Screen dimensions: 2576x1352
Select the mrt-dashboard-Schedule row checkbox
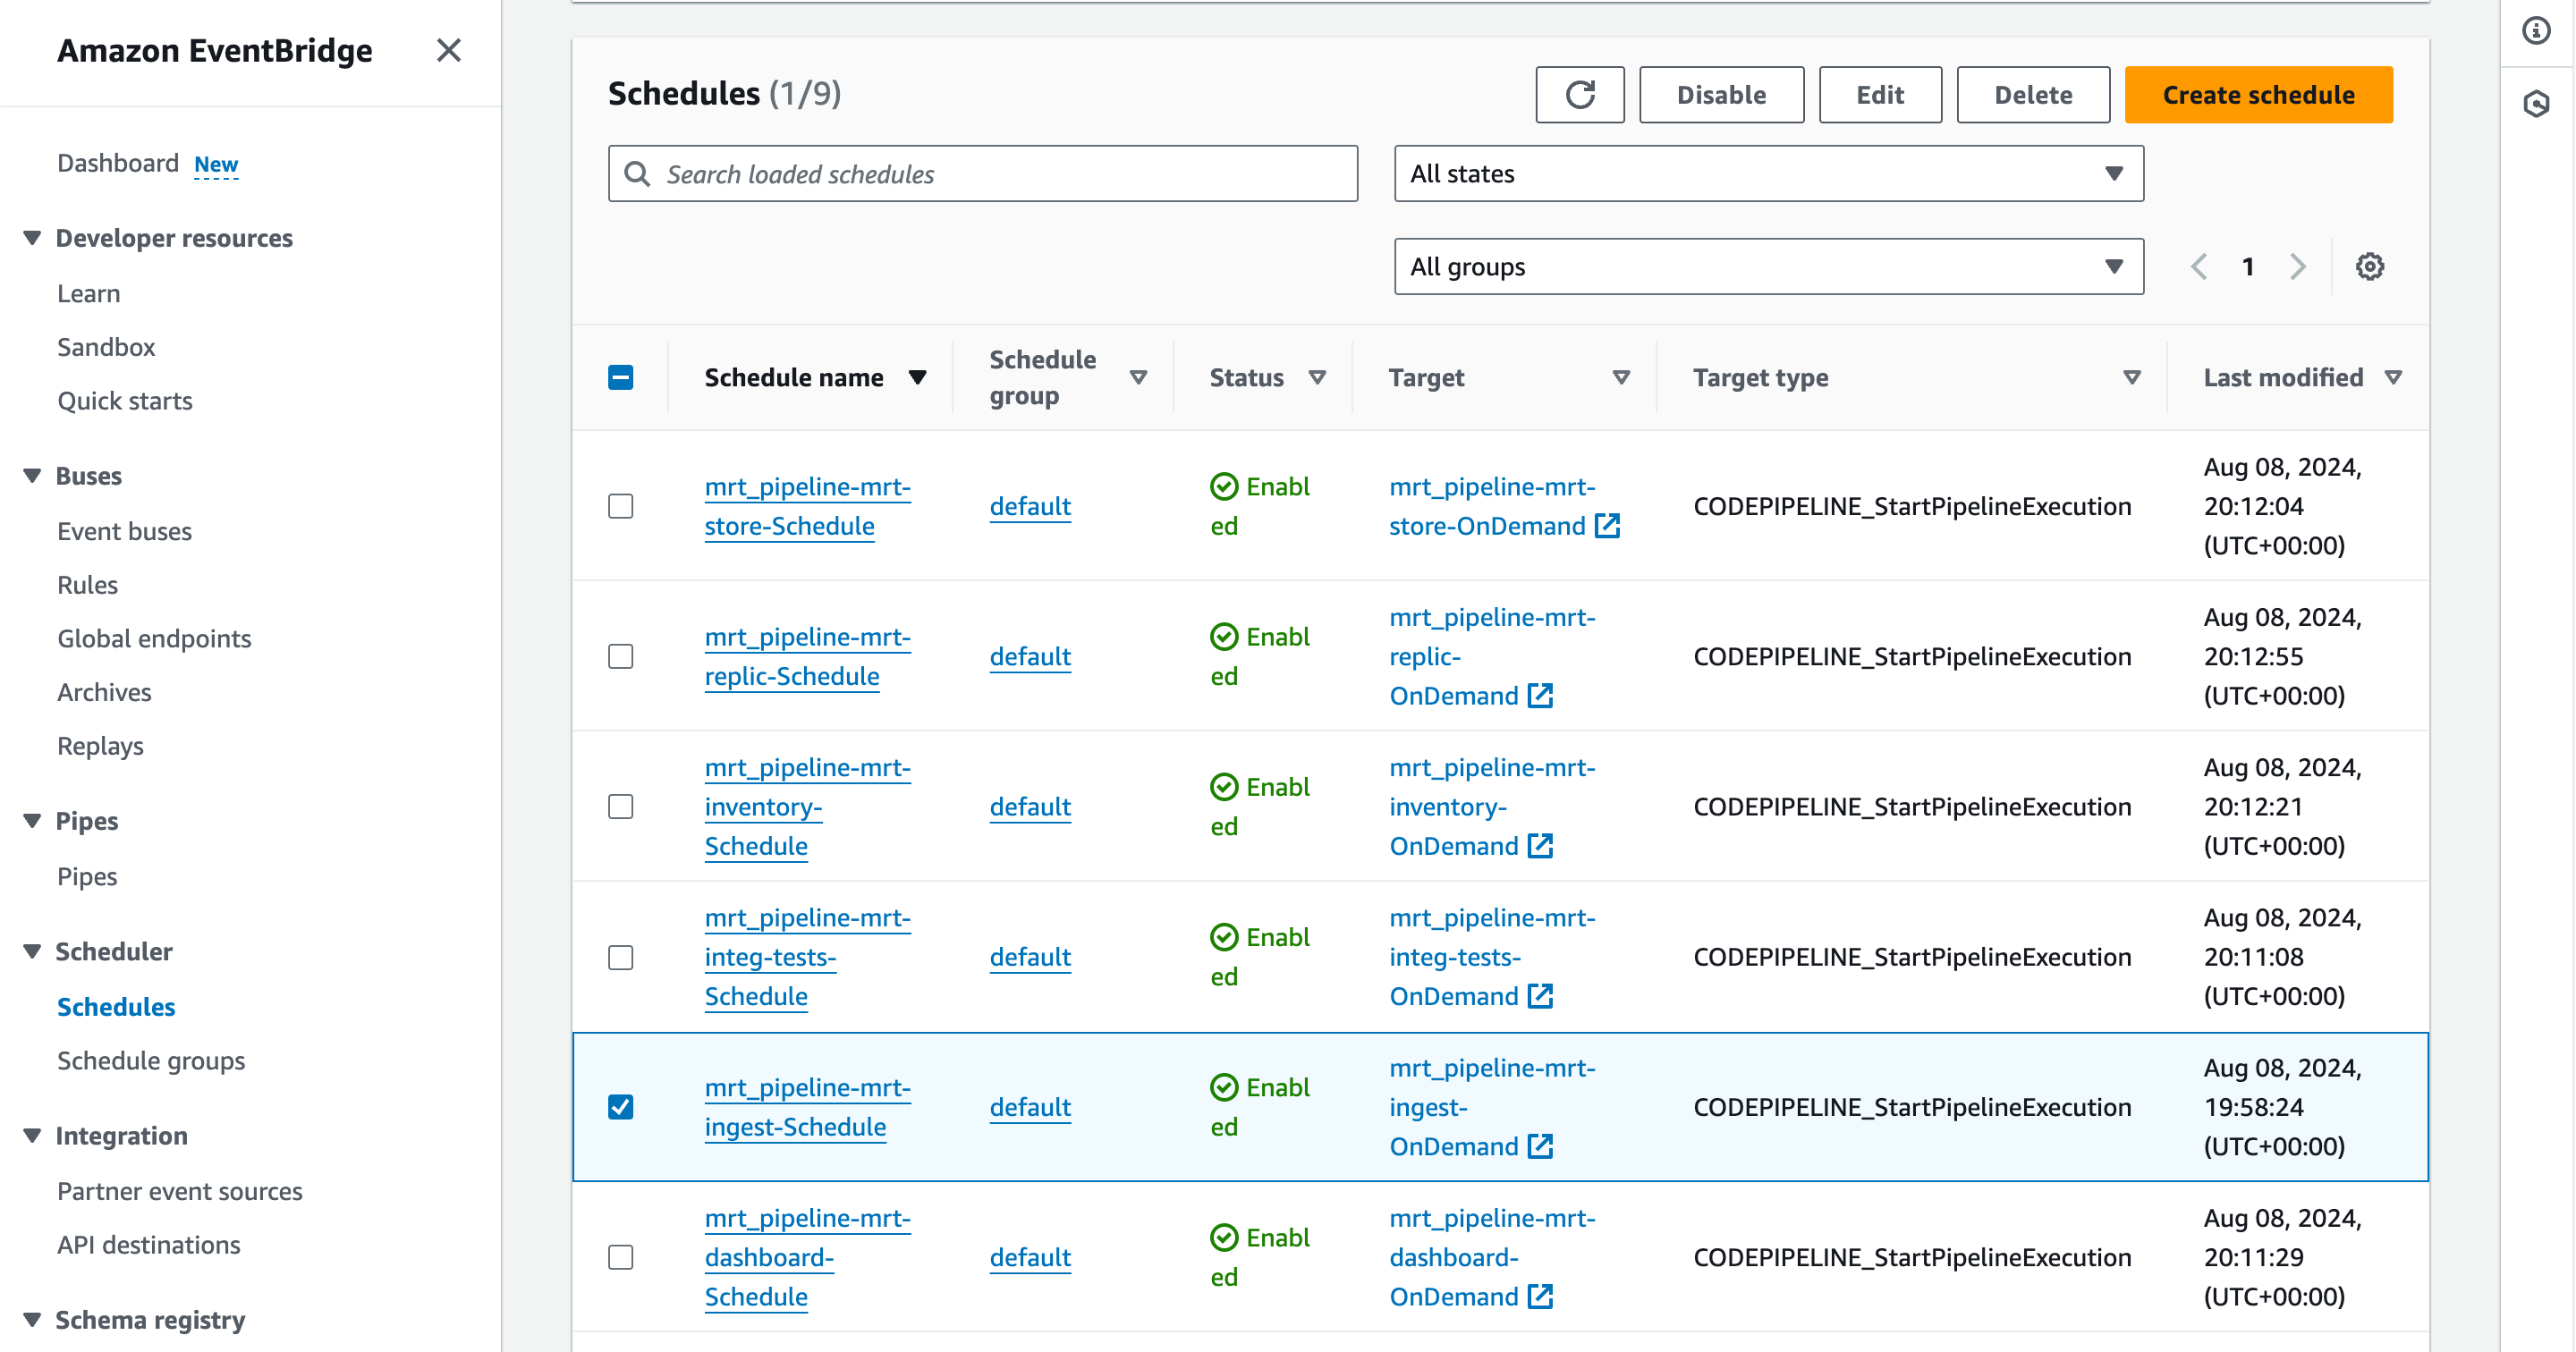(x=620, y=1257)
